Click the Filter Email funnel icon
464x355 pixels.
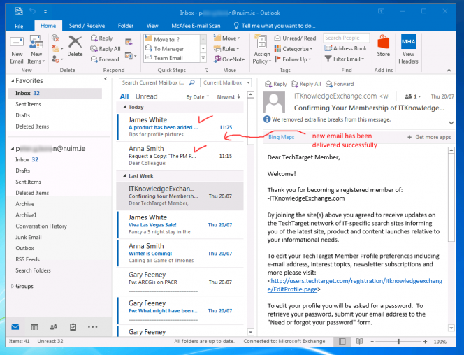(328, 59)
